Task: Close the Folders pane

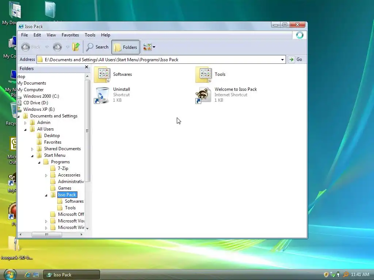Action: 87,67
